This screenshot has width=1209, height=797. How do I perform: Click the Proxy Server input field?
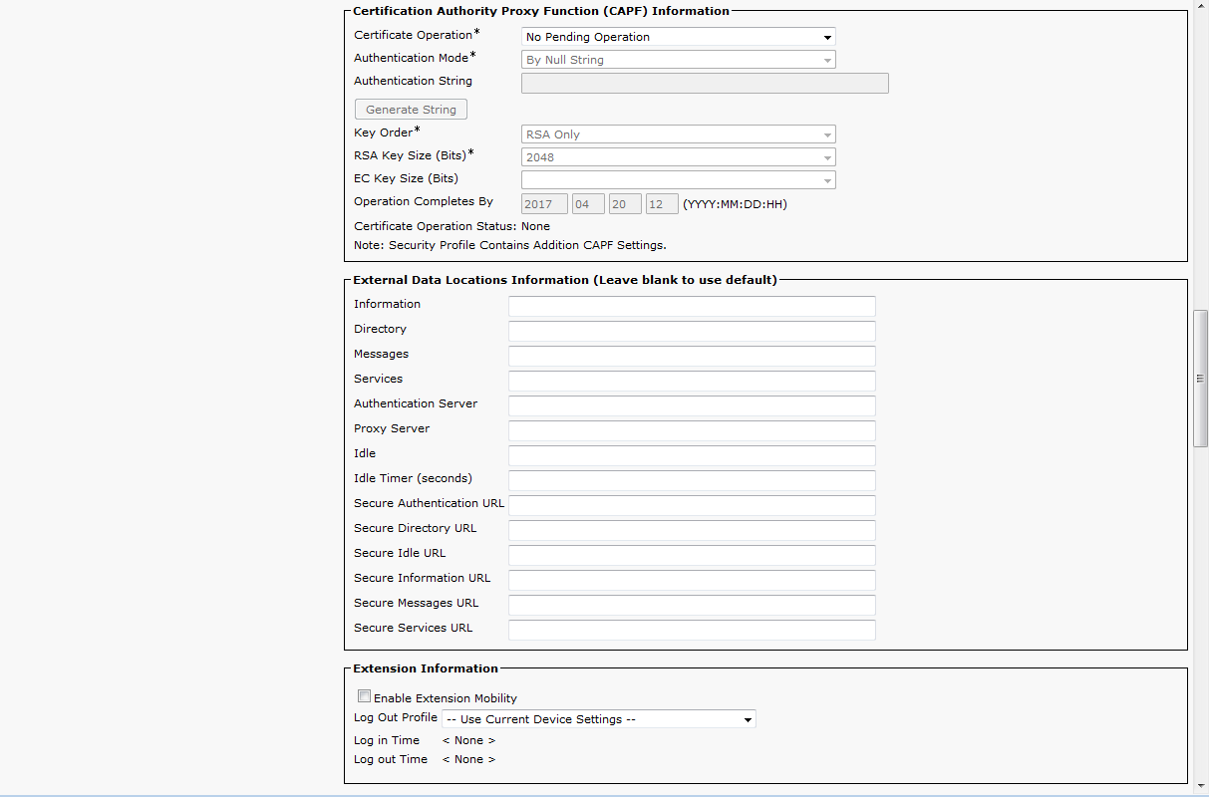692,430
